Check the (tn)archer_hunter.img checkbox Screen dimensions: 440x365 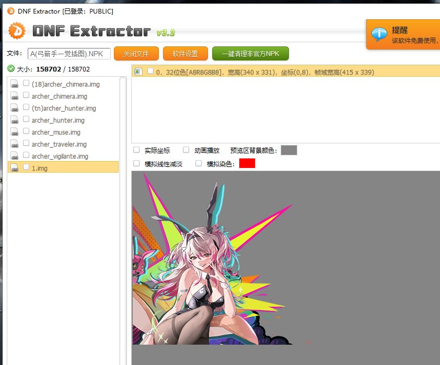pyautogui.click(x=26, y=107)
